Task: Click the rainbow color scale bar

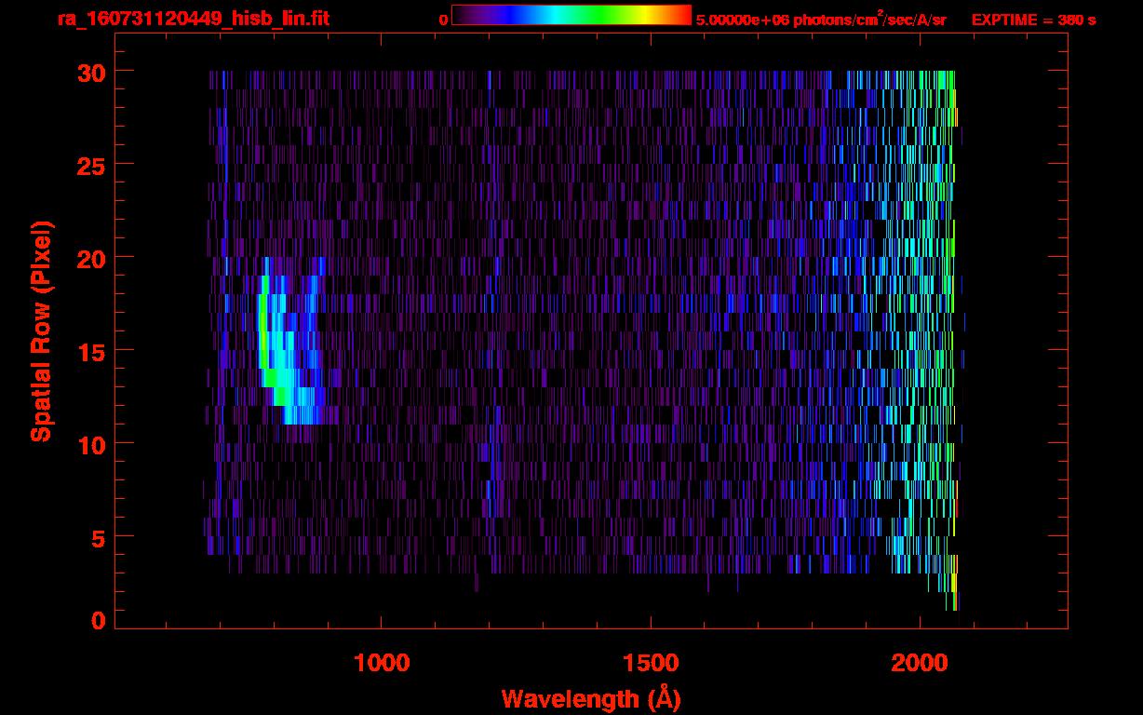Action: click(571, 15)
